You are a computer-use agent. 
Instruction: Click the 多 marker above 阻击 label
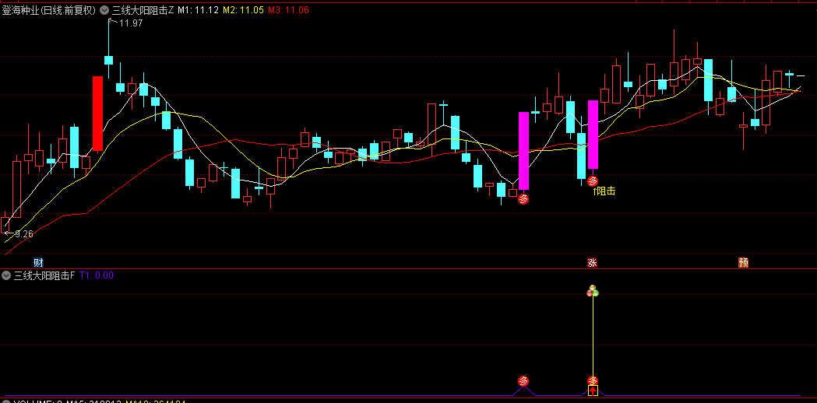tap(593, 181)
